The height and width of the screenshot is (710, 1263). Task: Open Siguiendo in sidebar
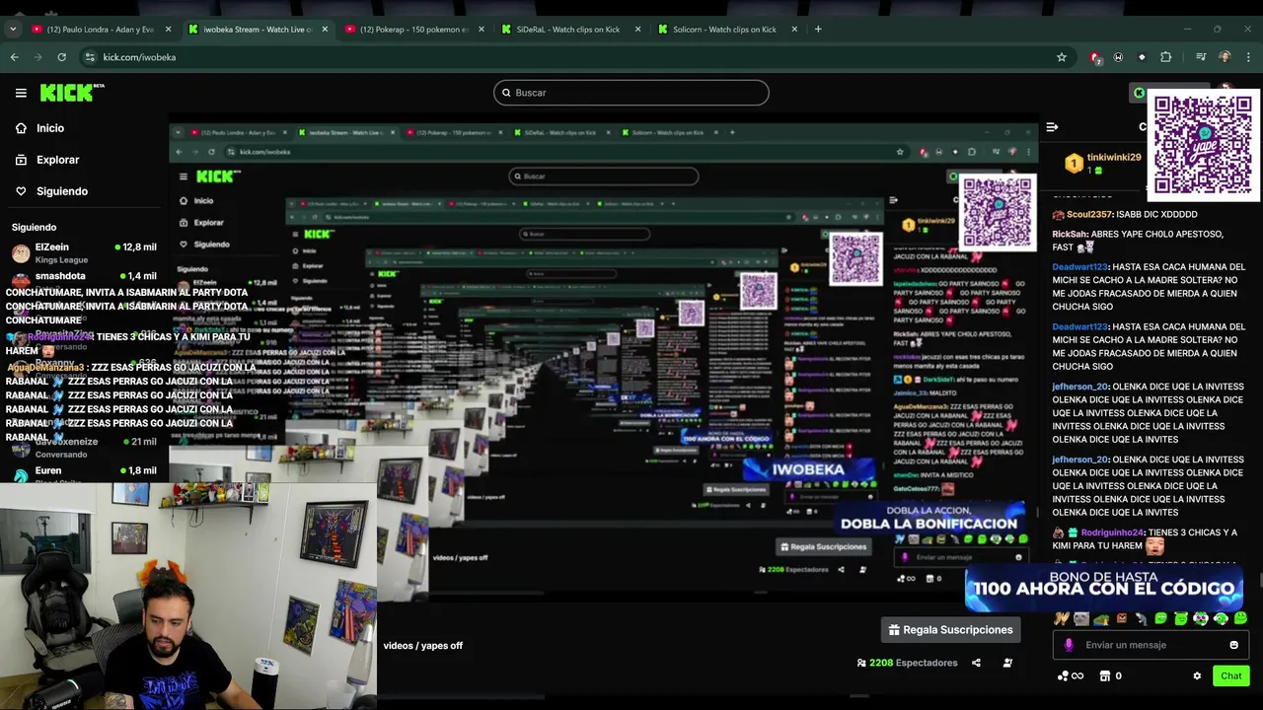point(62,191)
